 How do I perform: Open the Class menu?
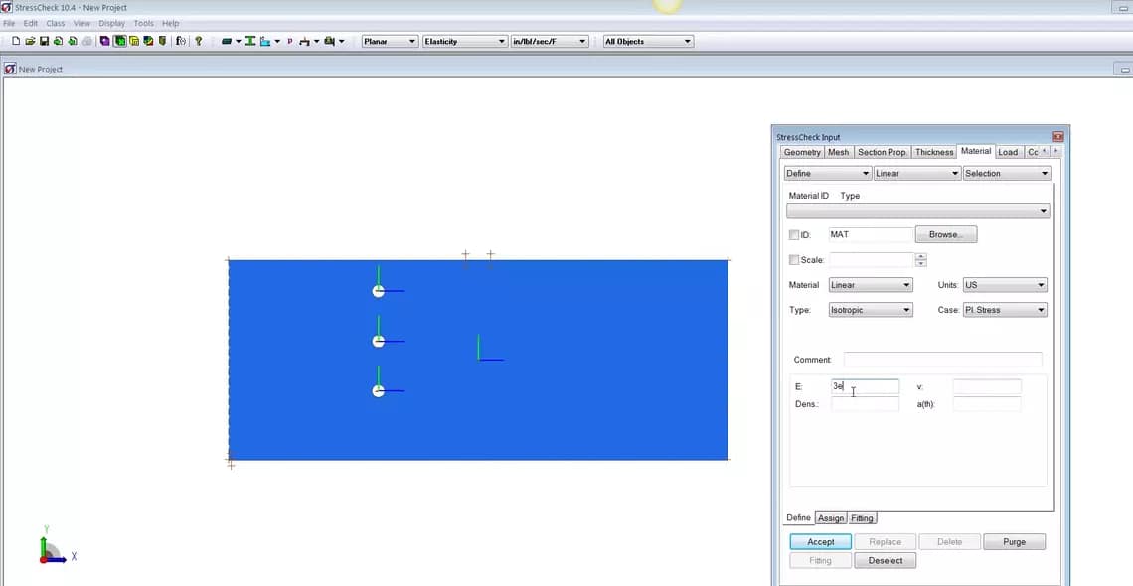click(55, 22)
